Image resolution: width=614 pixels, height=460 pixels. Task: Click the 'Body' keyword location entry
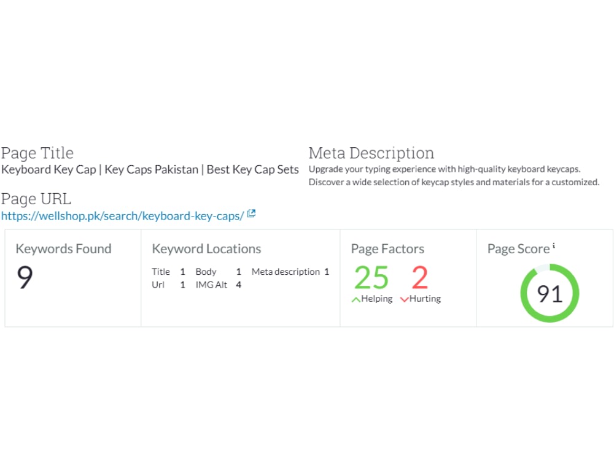click(206, 272)
